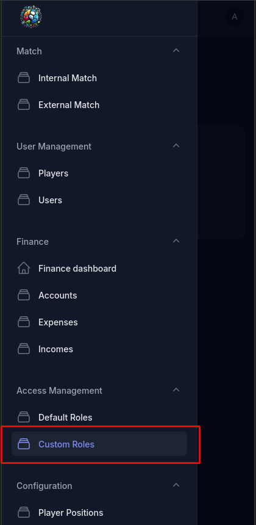Go to Default Roles page

coord(99,418)
